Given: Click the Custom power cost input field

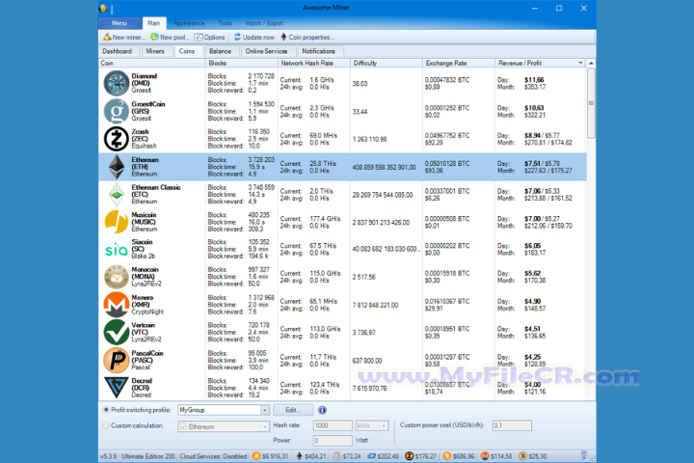Looking at the screenshot, I should (x=512, y=425).
